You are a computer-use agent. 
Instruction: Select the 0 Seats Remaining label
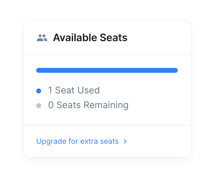point(88,105)
